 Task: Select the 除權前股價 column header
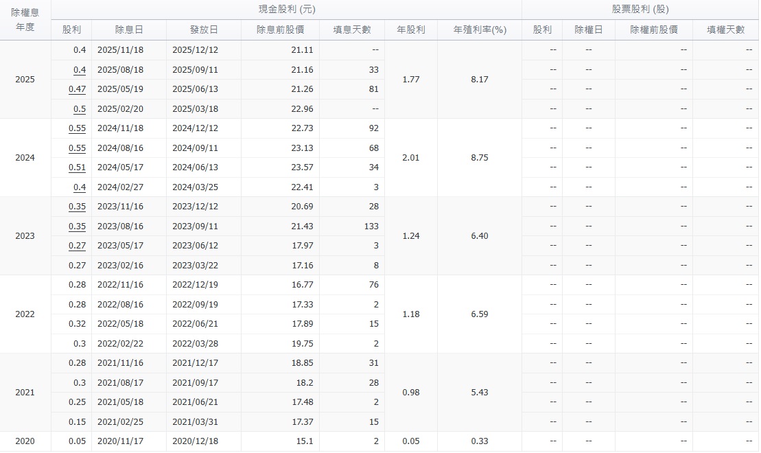[x=654, y=30]
